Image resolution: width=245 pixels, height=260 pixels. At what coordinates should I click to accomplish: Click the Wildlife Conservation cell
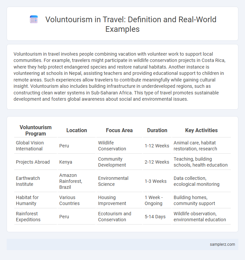119,146
